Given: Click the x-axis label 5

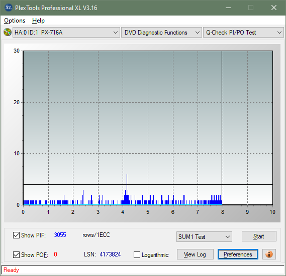Looking at the screenshot, I should tap(148, 212).
